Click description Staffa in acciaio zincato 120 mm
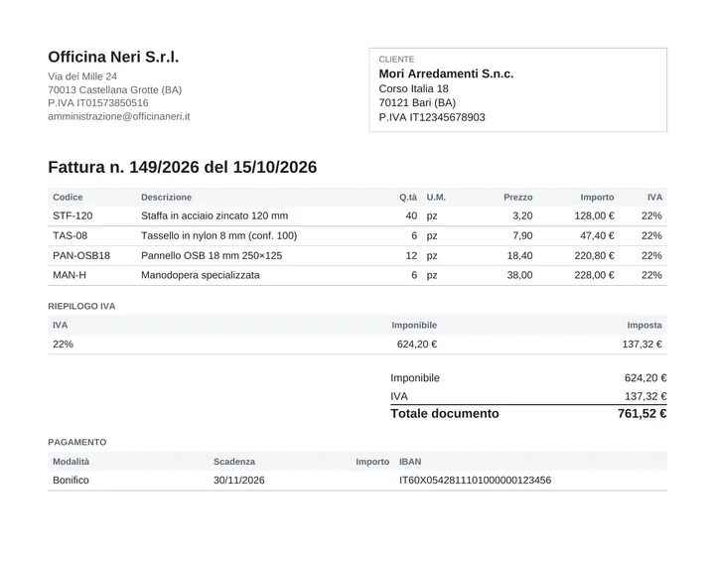 point(214,215)
